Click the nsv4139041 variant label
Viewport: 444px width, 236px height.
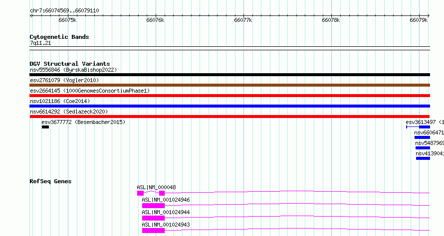[x=430, y=153]
